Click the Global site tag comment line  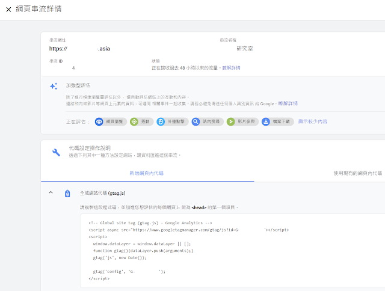click(150, 223)
